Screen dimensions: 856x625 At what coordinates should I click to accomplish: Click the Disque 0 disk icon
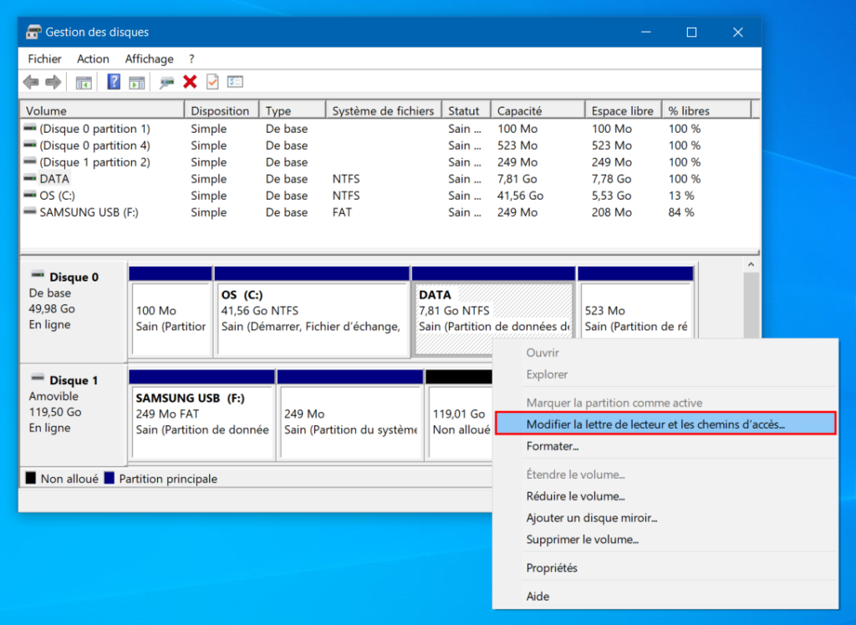click(38, 275)
